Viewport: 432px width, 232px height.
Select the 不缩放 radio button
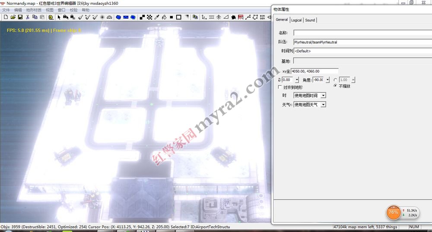pos(335,86)
